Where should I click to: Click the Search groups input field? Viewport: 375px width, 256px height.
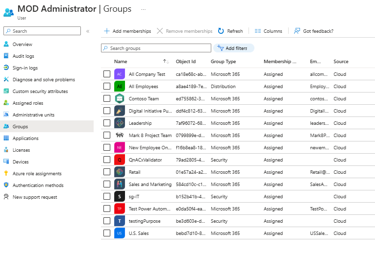156,48
